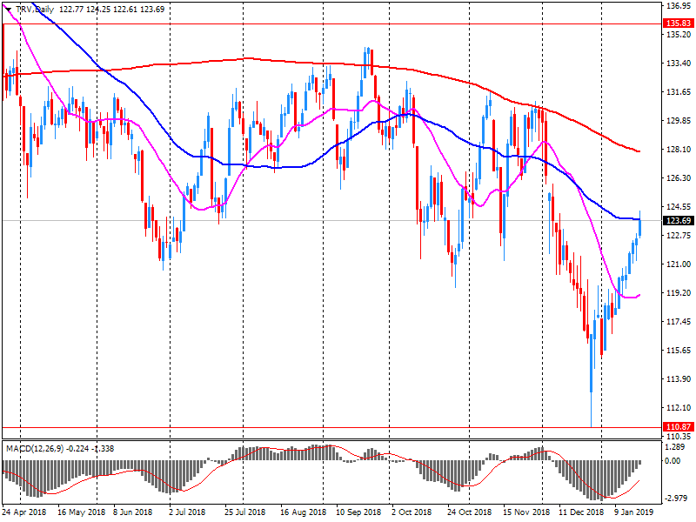Click the small triangle beside TRV,Daily
The width and height of the screenshot is (696, 522).
[9, 10]
